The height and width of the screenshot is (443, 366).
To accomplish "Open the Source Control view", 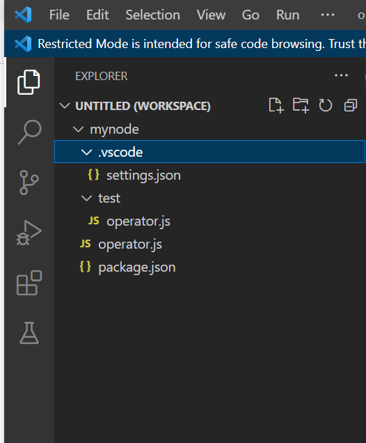I will (x=29, y=182).
